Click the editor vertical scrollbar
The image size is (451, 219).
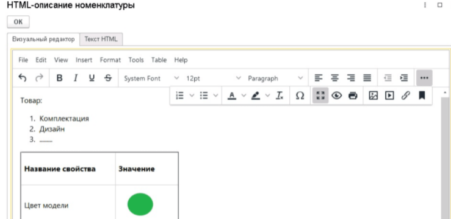coord(445,158)
